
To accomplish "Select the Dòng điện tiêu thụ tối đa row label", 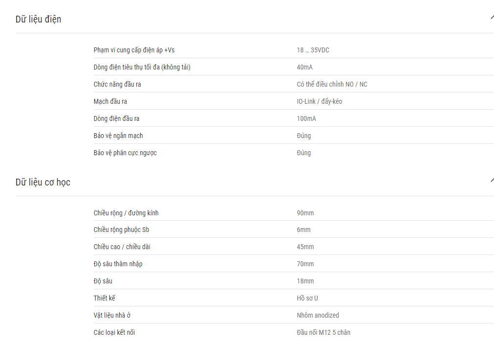I will click(142, 67).
